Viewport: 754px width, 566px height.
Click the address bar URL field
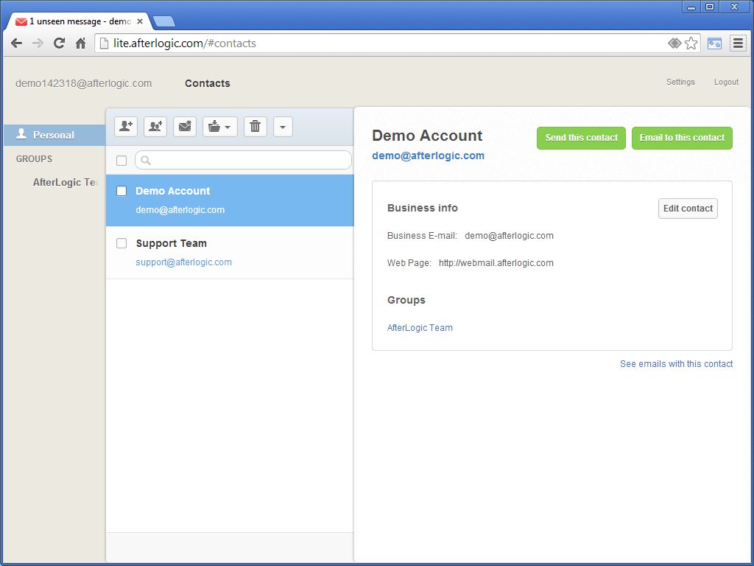pos(384,43)
